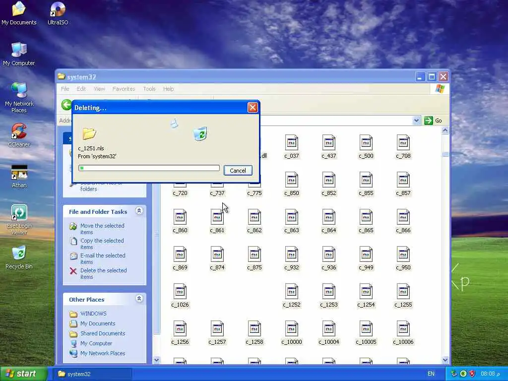Click file list scroll down arrow
Image resolution: width=508 pixels, height=381 pixels.
tap(445, 360)
